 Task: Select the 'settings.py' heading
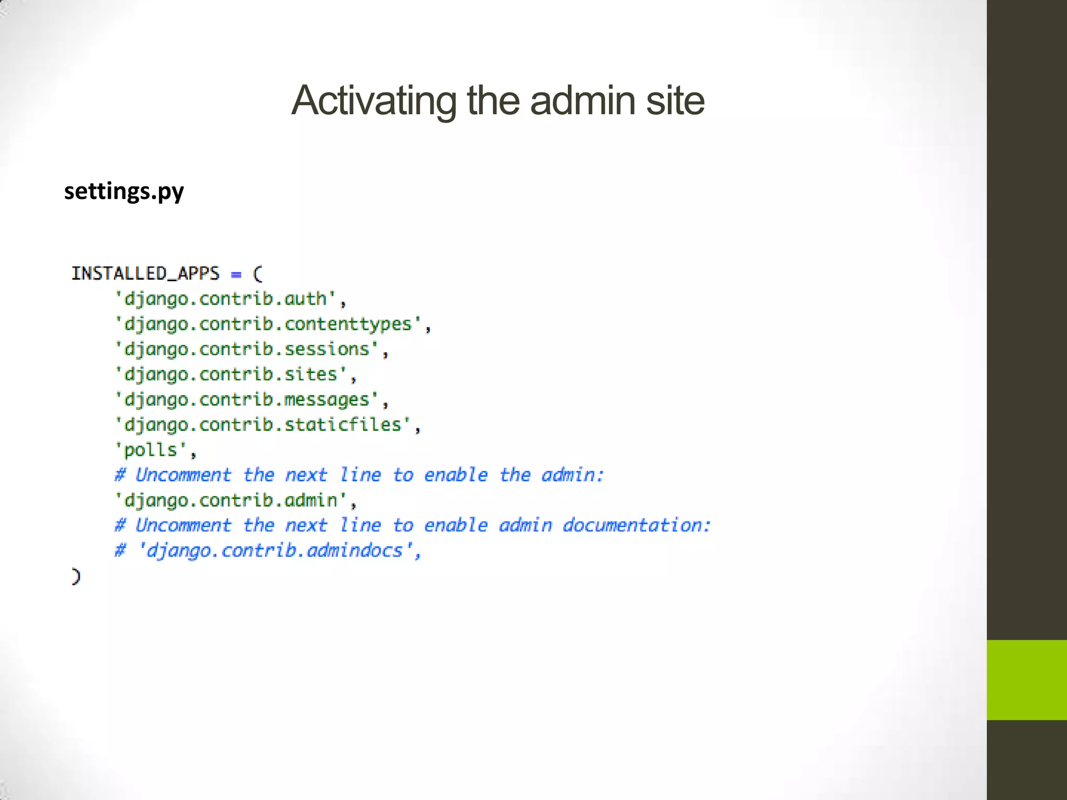pos(124,192)
